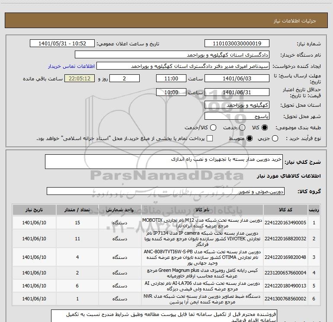Screen dimensions: 333x322
Task: Select the خدمت radio button
Action: pos(242,128)
